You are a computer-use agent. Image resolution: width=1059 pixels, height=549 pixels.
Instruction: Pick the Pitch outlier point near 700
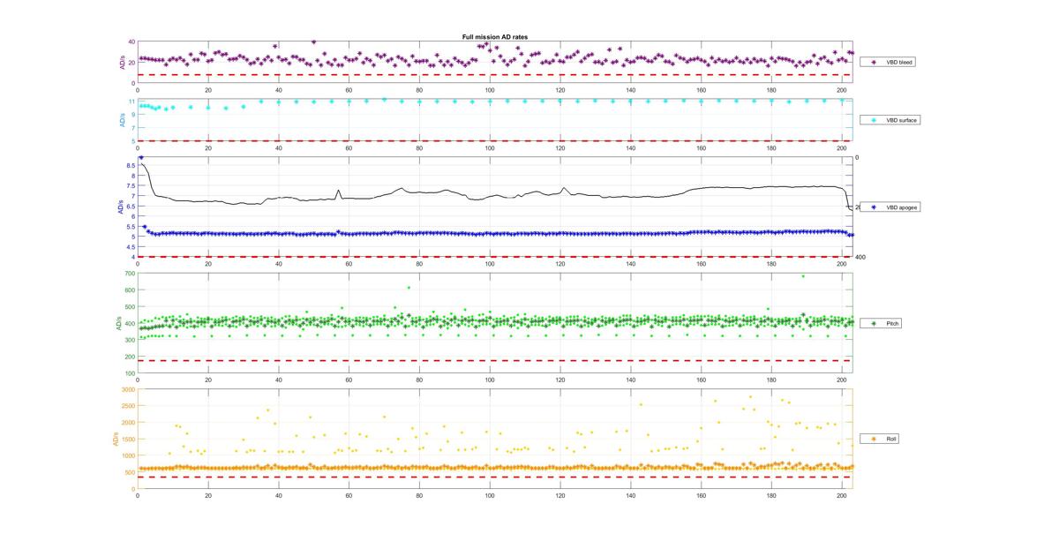click(803, 276)
